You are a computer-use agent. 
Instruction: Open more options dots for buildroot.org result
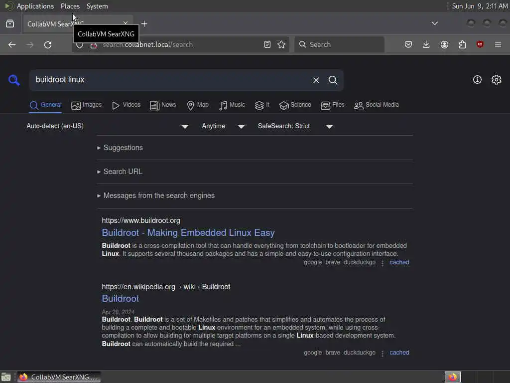[x=382, y=263]
